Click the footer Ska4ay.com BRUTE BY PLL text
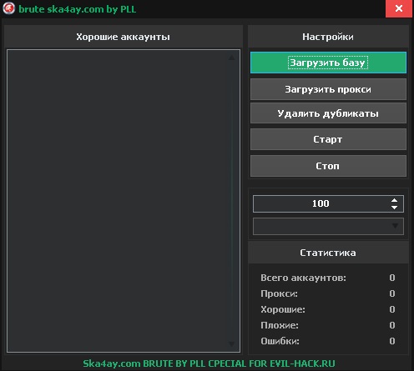 (x=209, y=363)
